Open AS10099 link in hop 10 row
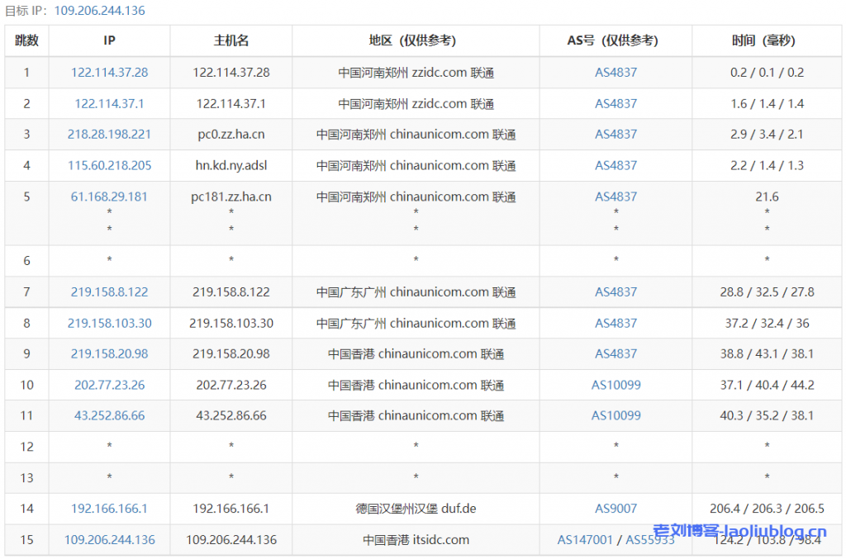The image size is (846, 559). 615,386
